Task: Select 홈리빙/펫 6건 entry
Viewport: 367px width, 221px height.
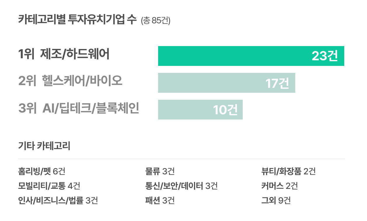Action: tap(42, 171)
